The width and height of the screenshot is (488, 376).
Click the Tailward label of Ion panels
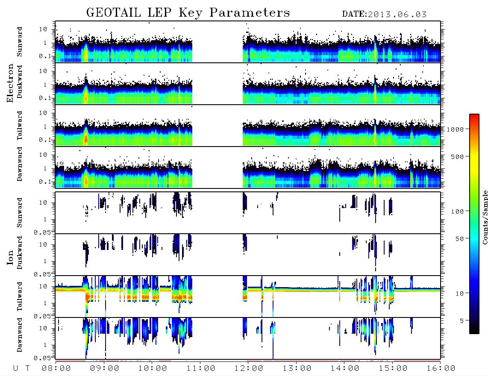20,297
